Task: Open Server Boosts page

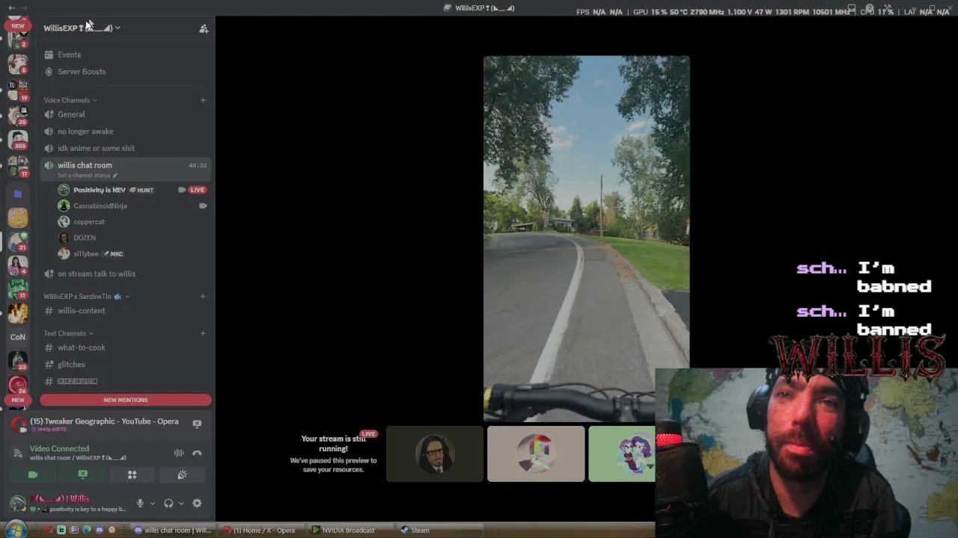Action: pos(82,72)
